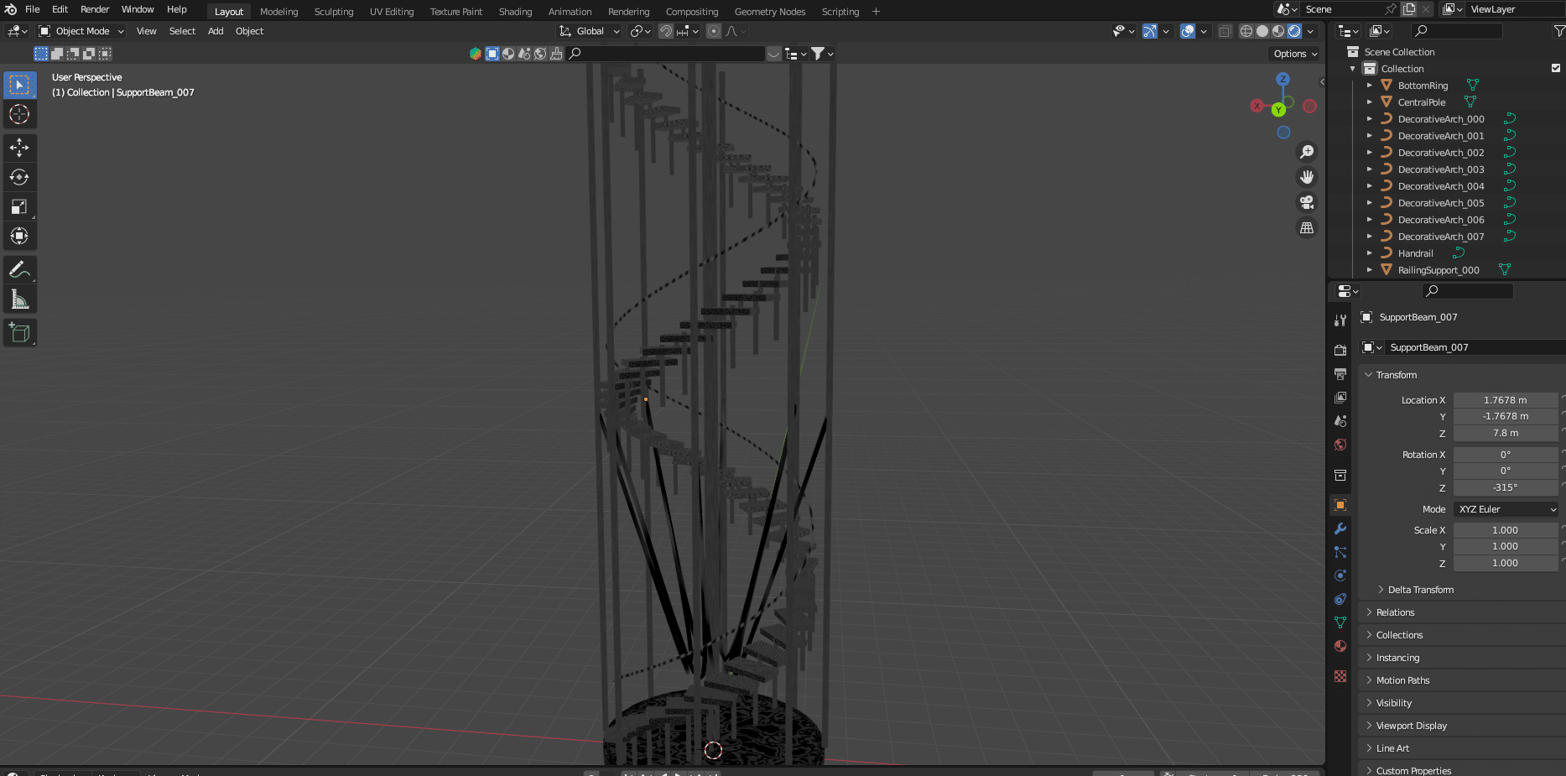Switch viewport to the camera view icon
The width and height of the screenshot is (1566, 776).
tap(1306, 202)
